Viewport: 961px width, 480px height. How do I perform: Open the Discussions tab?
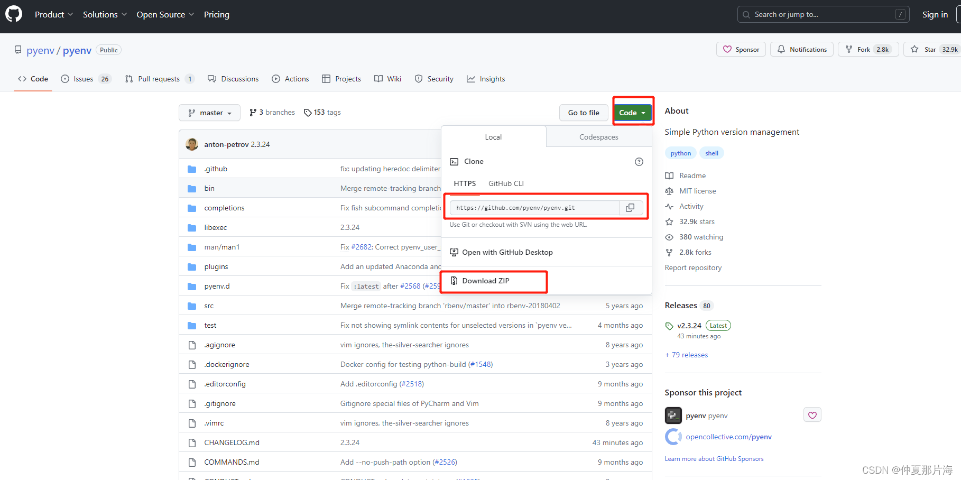[233, 79]
